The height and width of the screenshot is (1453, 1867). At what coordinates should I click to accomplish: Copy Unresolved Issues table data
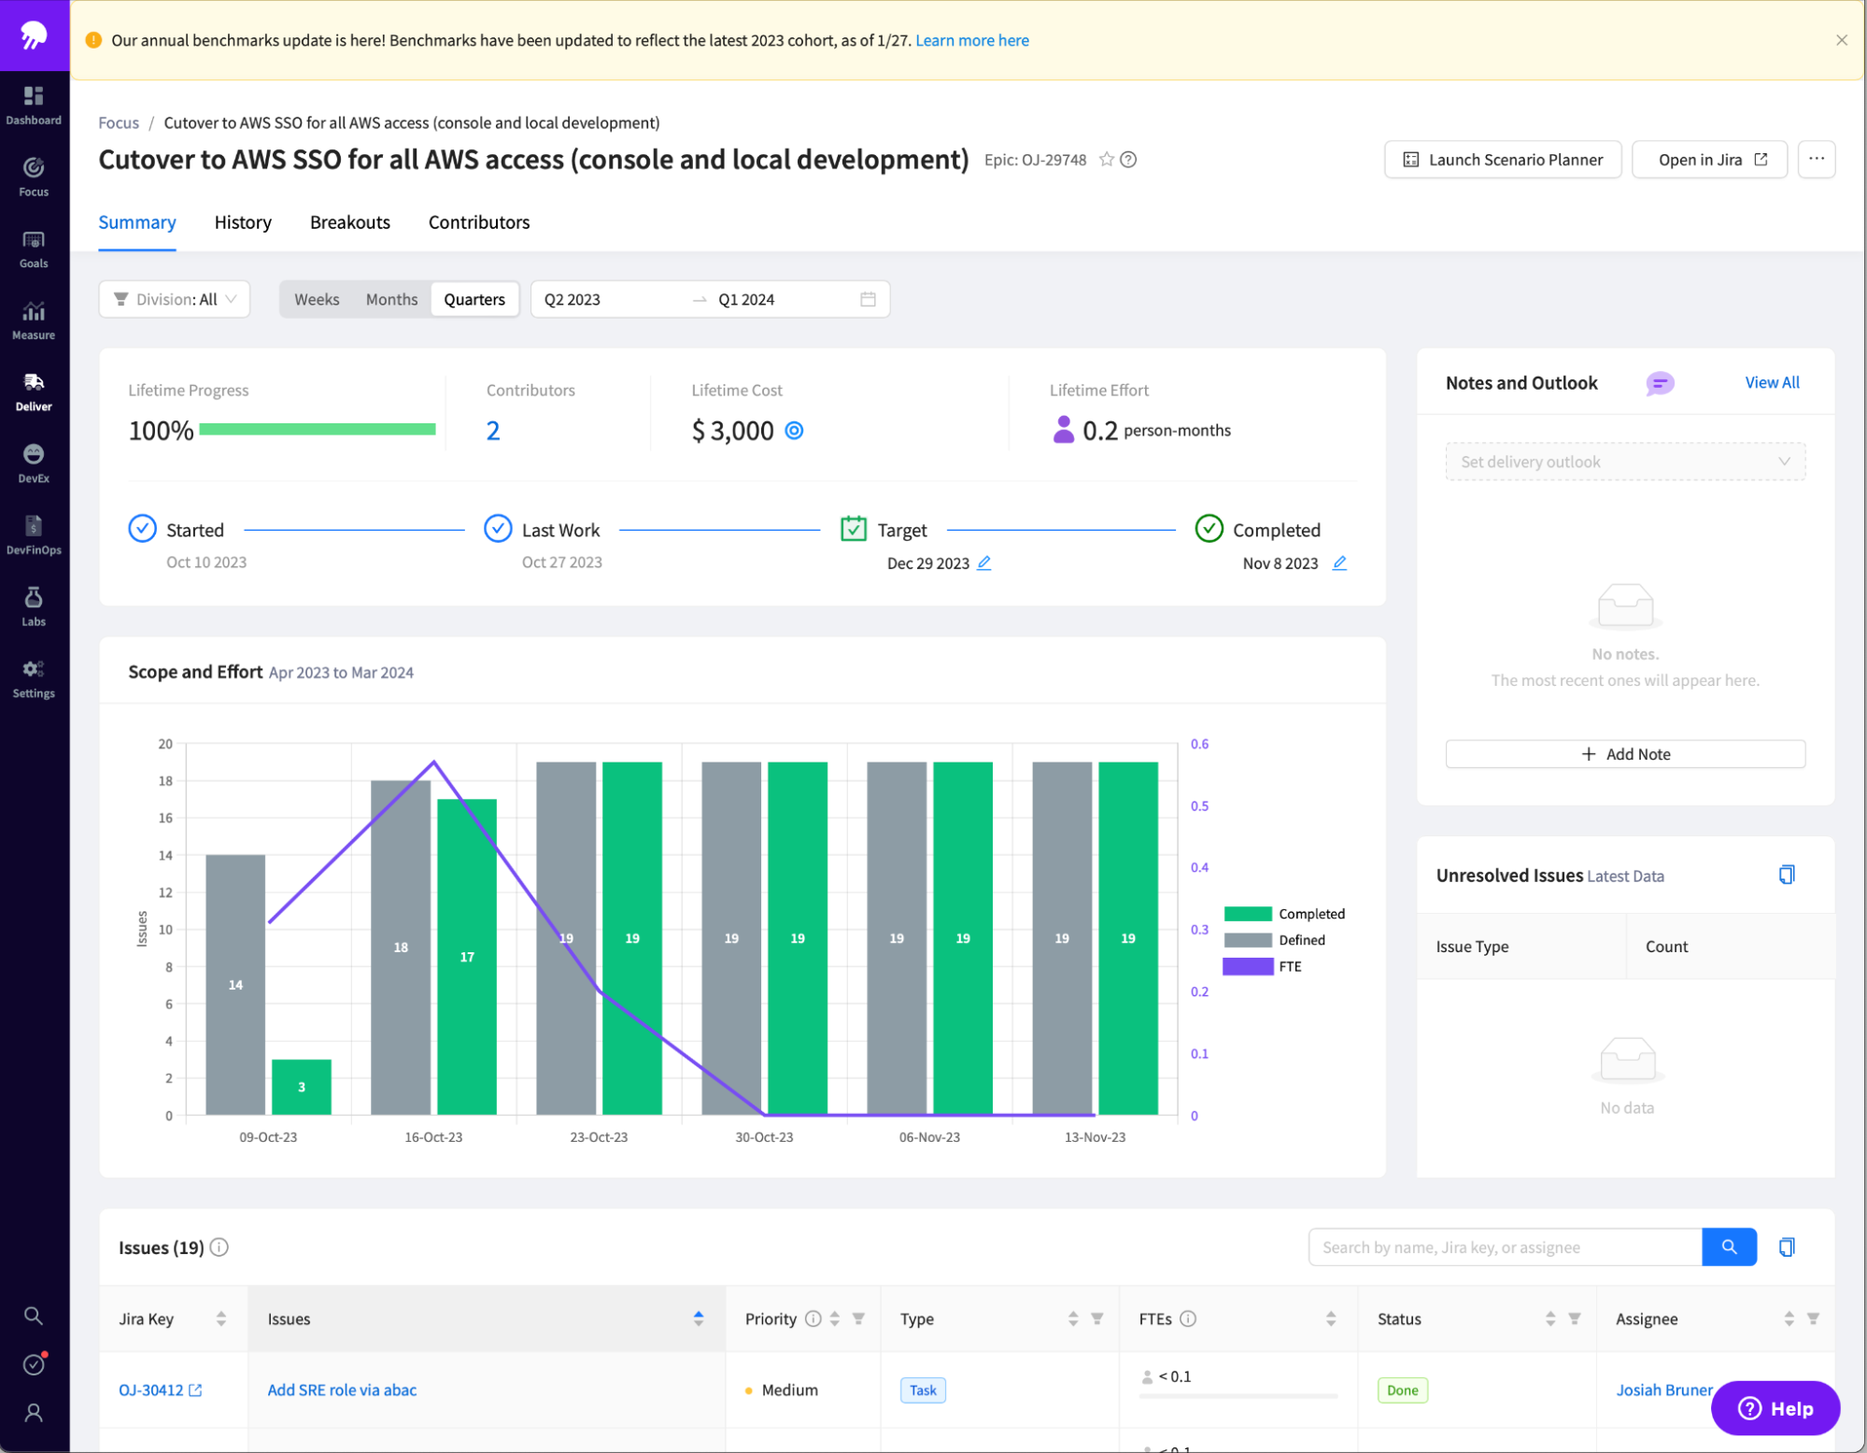point(1786,875)
